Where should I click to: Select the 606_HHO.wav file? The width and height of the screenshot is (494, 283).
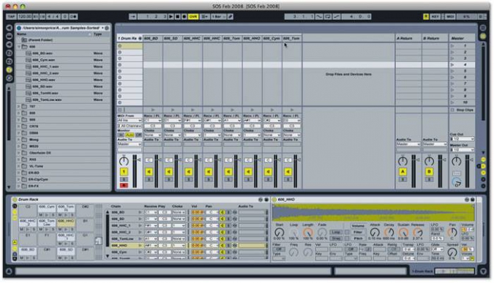pyautogui.click(x=44, y=80)
